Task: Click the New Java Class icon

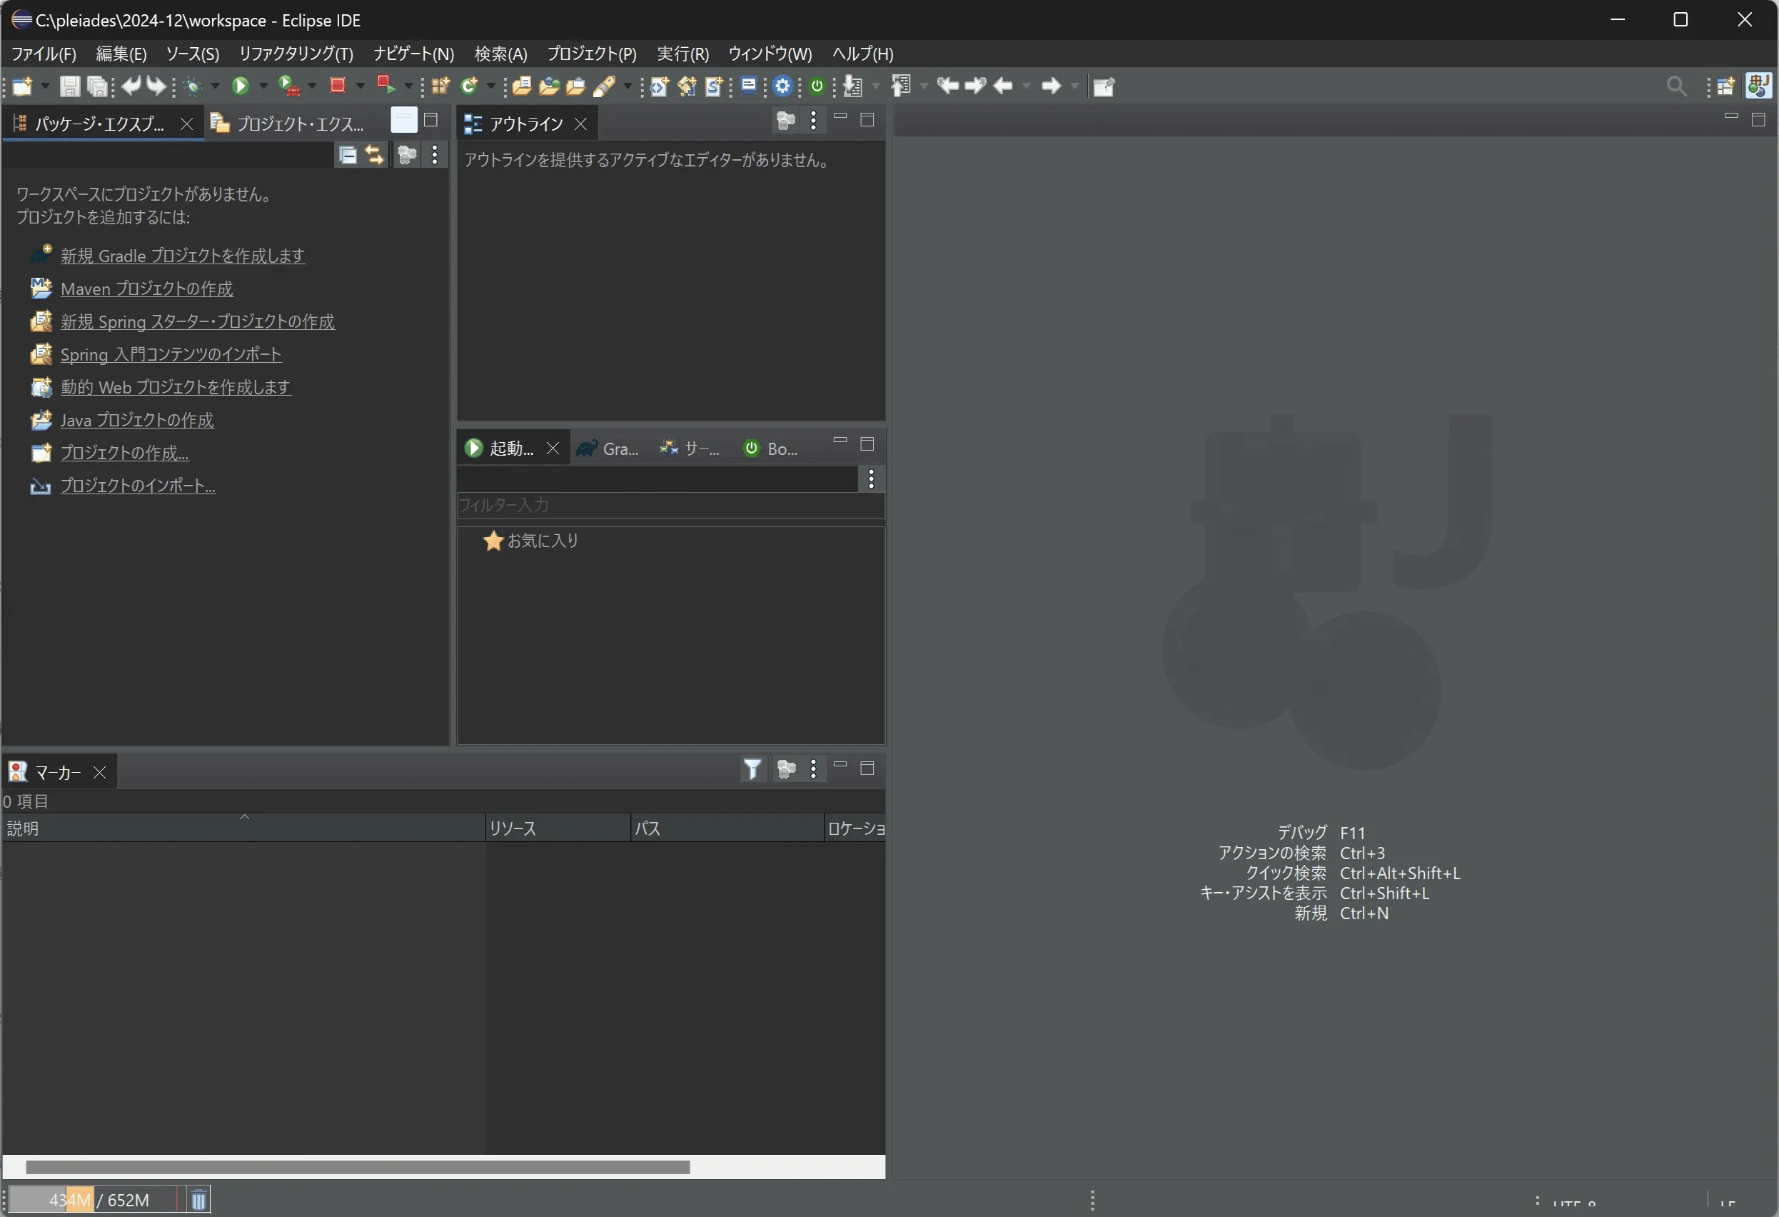Action: (468, 86)
